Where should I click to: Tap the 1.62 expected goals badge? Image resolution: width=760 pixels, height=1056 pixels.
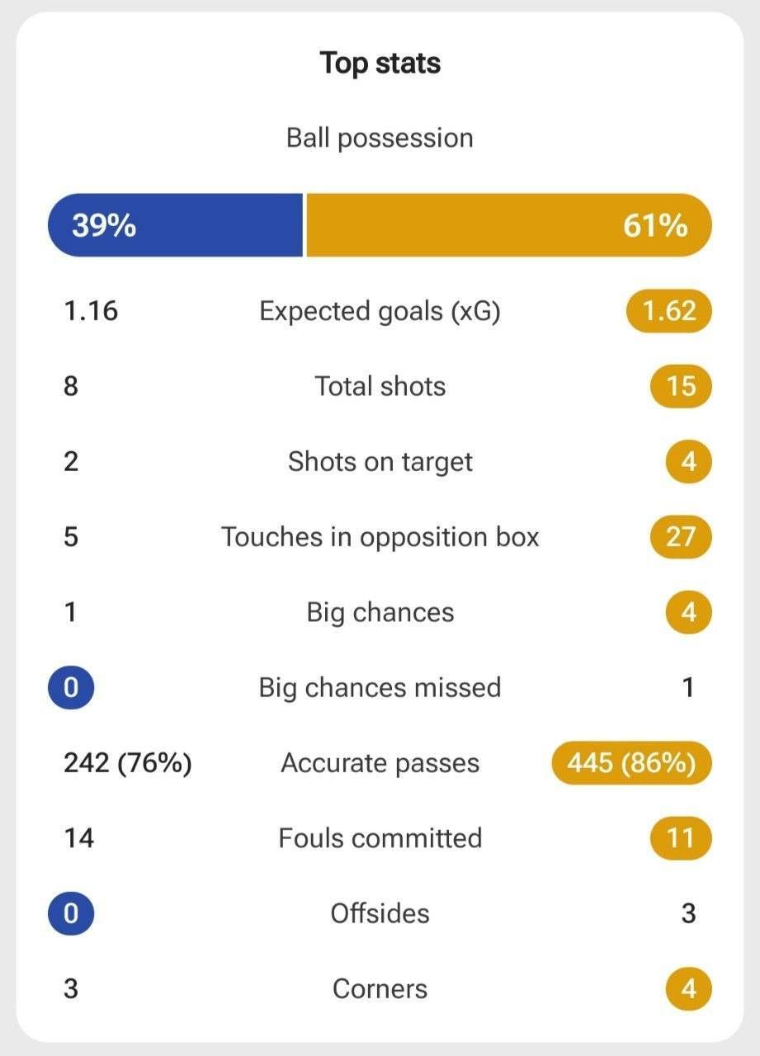click(669, 311)
